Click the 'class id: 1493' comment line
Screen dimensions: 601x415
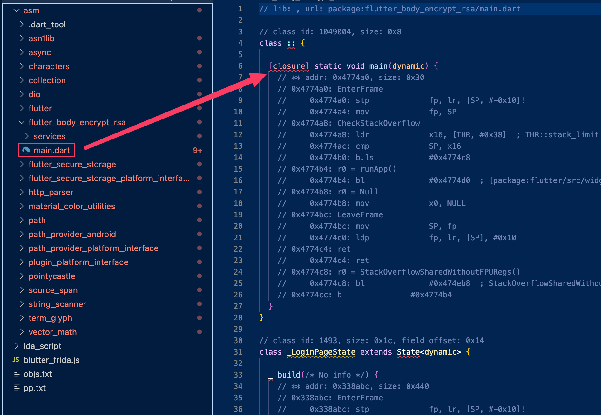[x=372, y=340]
